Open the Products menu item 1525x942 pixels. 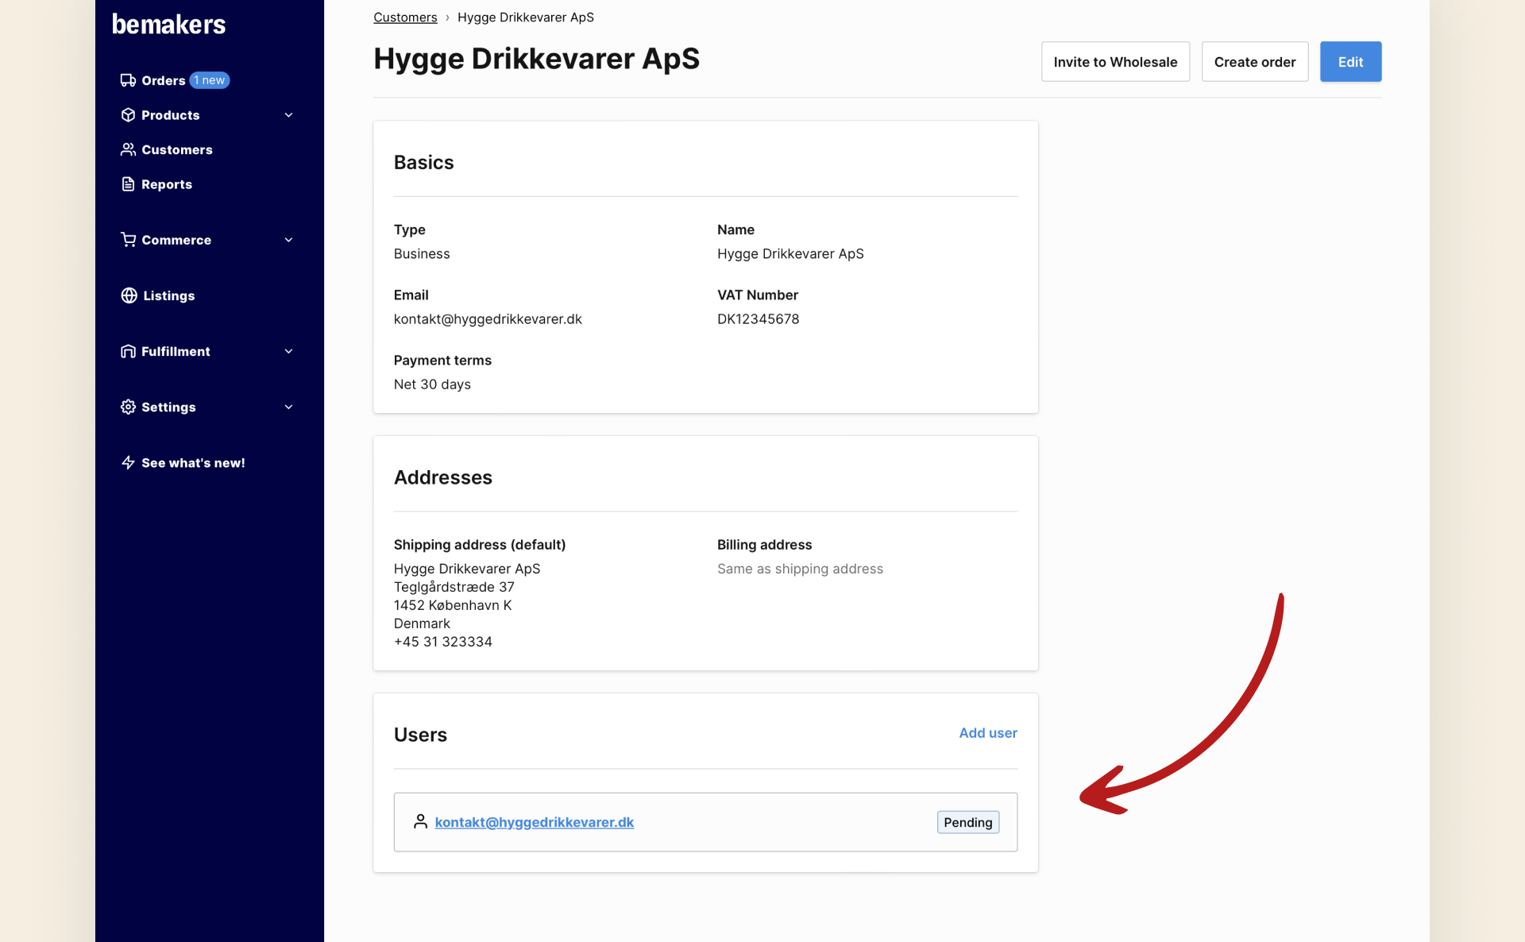point(170,115)
